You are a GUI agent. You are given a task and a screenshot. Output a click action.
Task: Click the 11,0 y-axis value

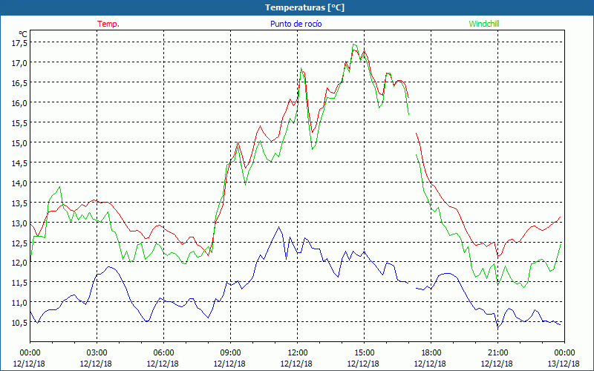coord(20,303)
